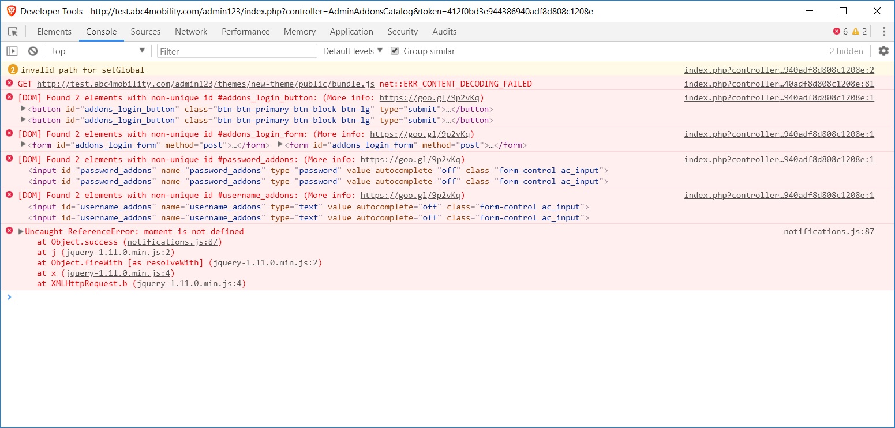Toggle the Group similar checkbox

pyautogui.click(x=395, y=51)
